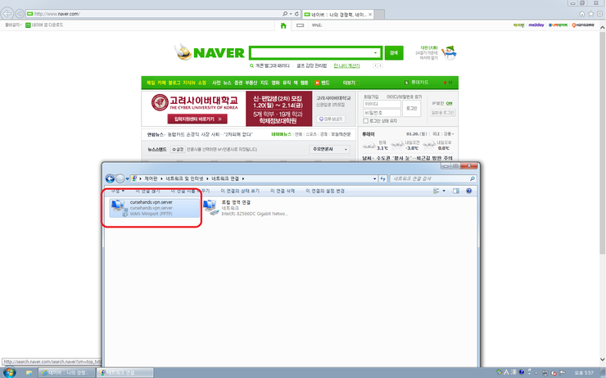Click the connection status view toolbar command
Screen dimensions: 606x378
[240, 191]
